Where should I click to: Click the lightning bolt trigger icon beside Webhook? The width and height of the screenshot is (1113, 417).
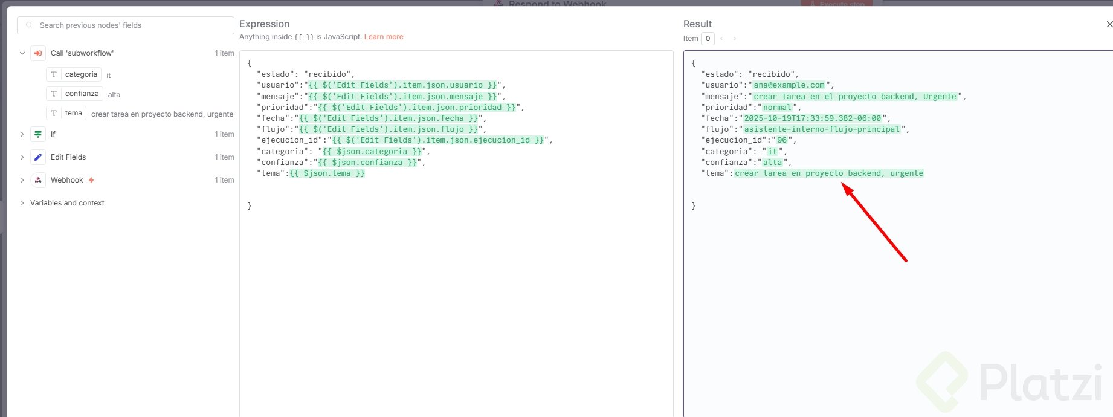coord(91,180)
